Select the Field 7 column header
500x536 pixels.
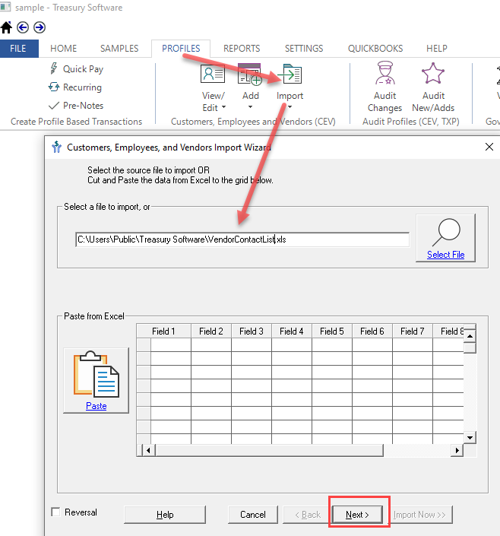413,331
